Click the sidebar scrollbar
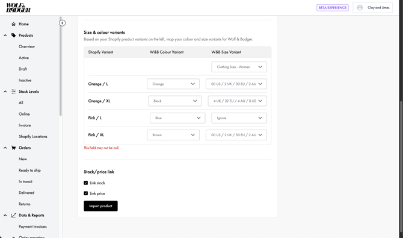The width and height of the screenshot is (403, 238). (60, 66)
